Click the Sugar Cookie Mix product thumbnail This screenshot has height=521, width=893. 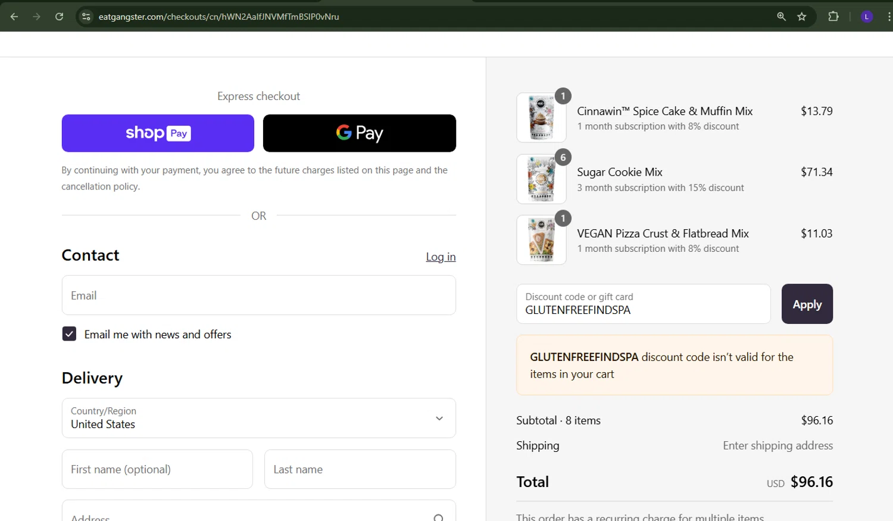coord(541,179)
